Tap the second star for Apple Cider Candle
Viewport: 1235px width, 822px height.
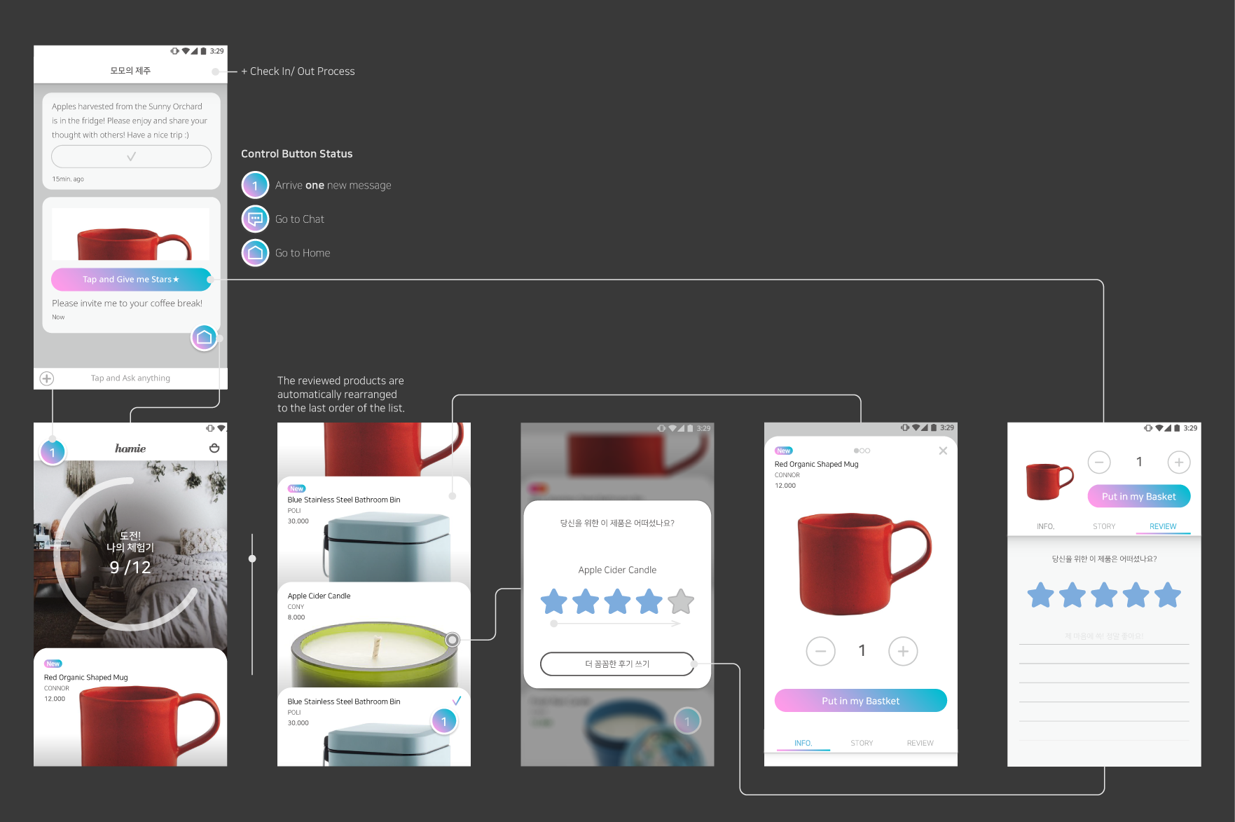tap(586, 601)
